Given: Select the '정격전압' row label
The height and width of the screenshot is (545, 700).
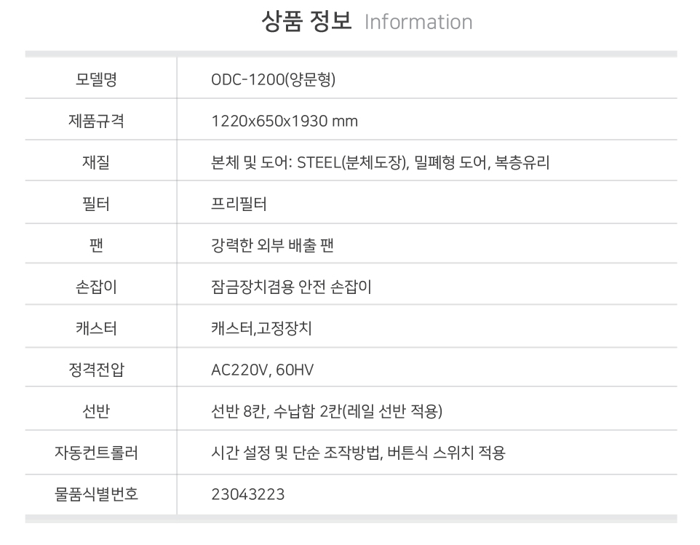Looking at the screenshot, I should (x=95, y=370).
